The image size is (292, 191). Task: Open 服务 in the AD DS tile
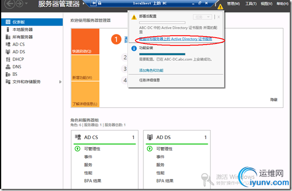(x=160, y=165)
